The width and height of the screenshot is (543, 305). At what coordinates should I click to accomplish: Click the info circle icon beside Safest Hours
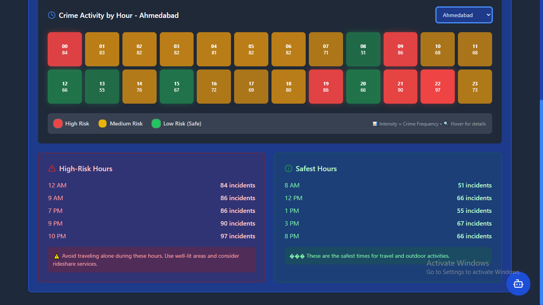tap(289, 168)
